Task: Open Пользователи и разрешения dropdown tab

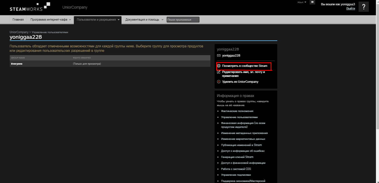Action: pos(98,20)
